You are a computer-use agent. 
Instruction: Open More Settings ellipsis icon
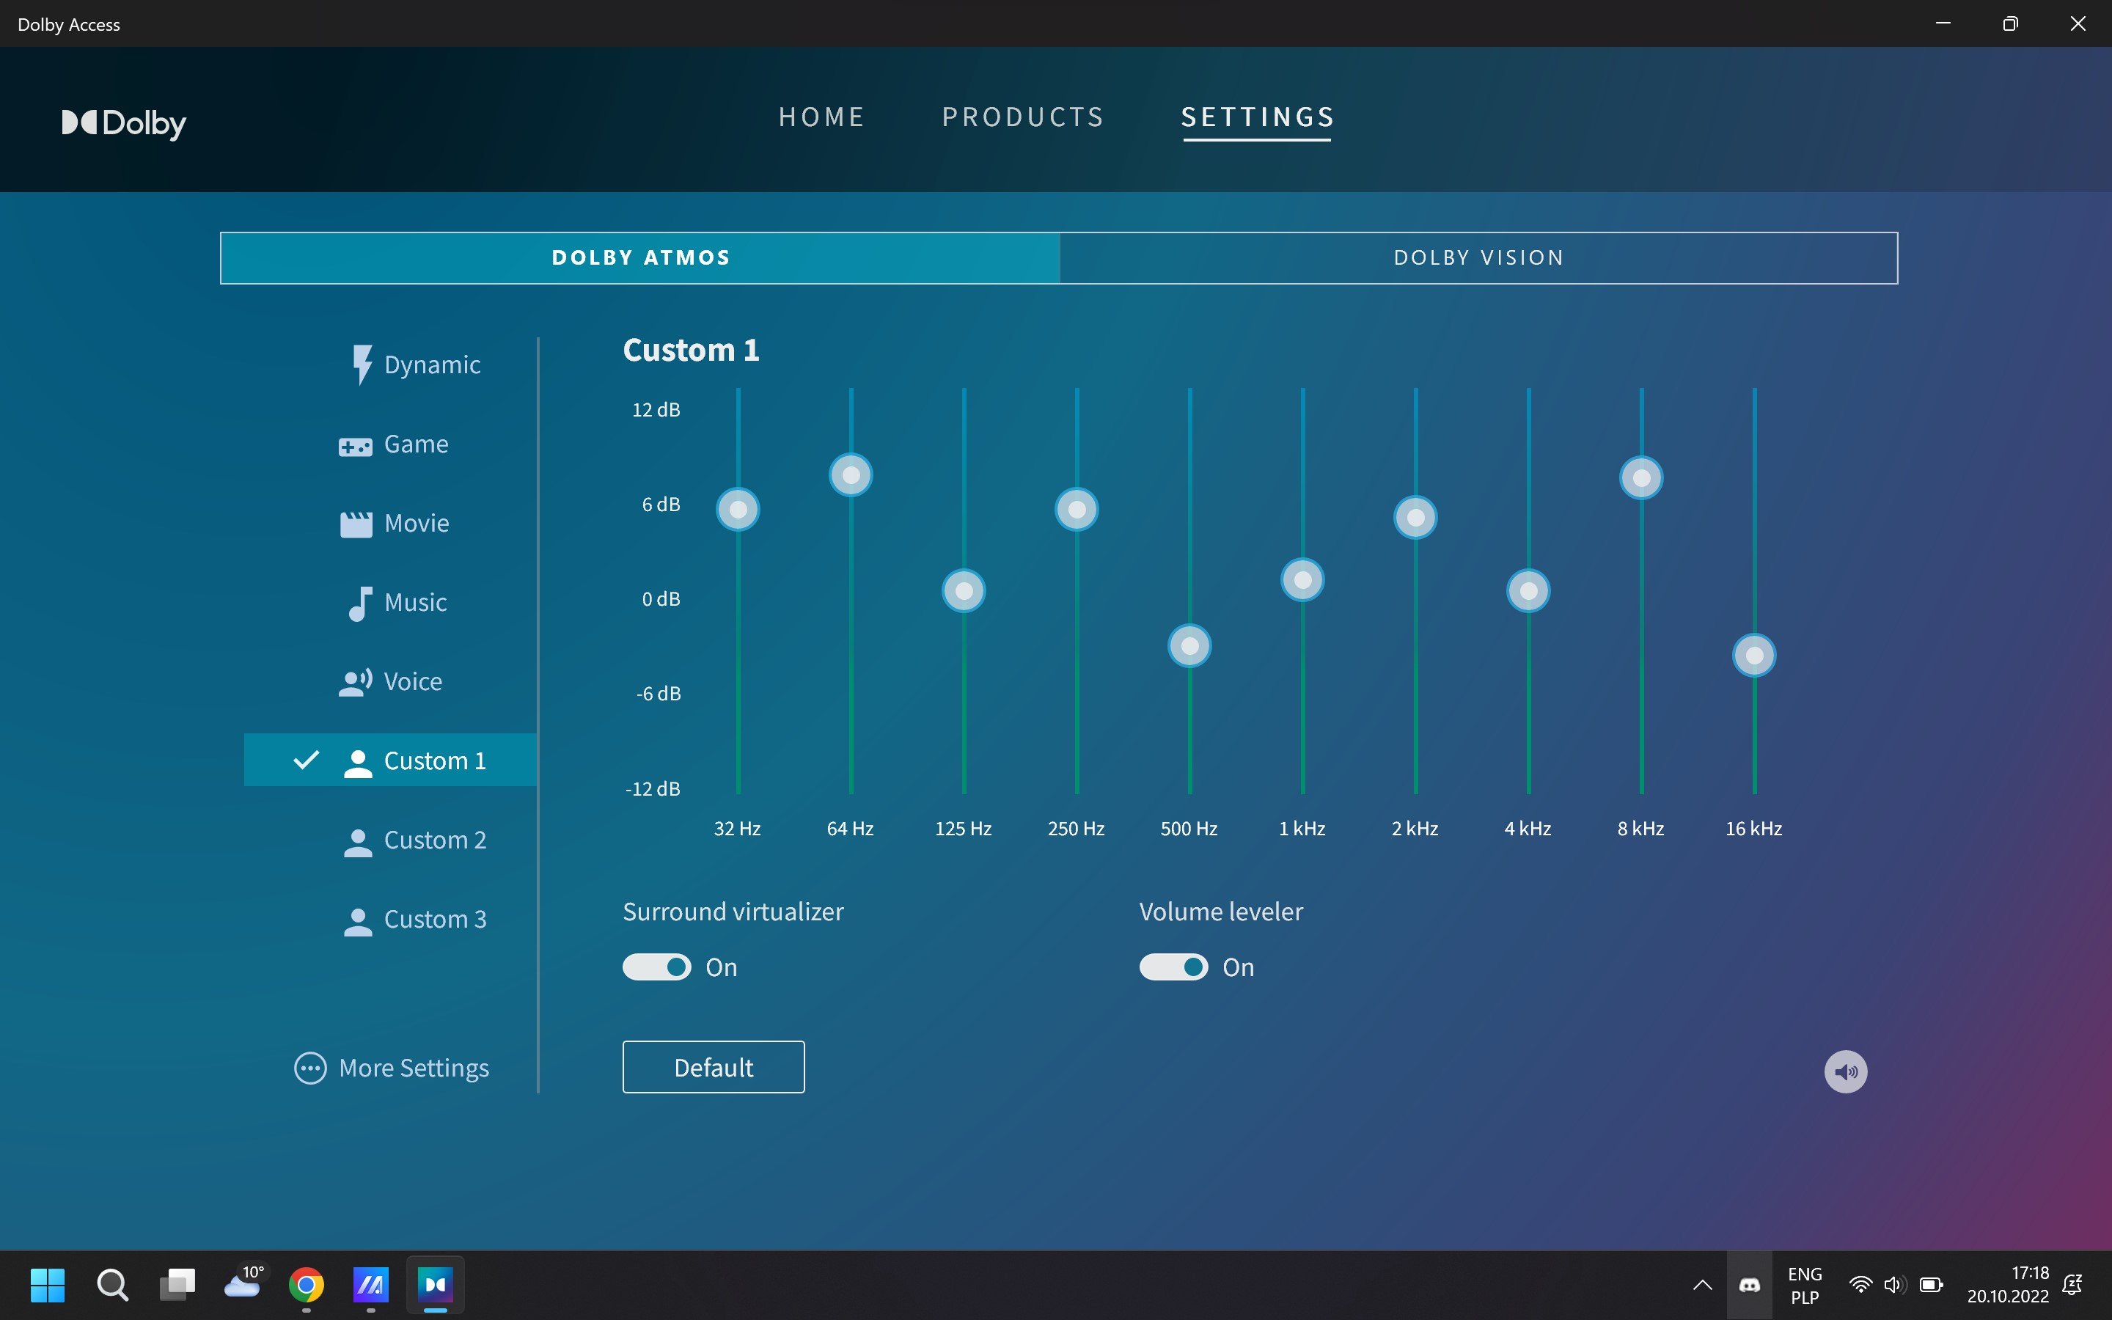[311, 1068]
